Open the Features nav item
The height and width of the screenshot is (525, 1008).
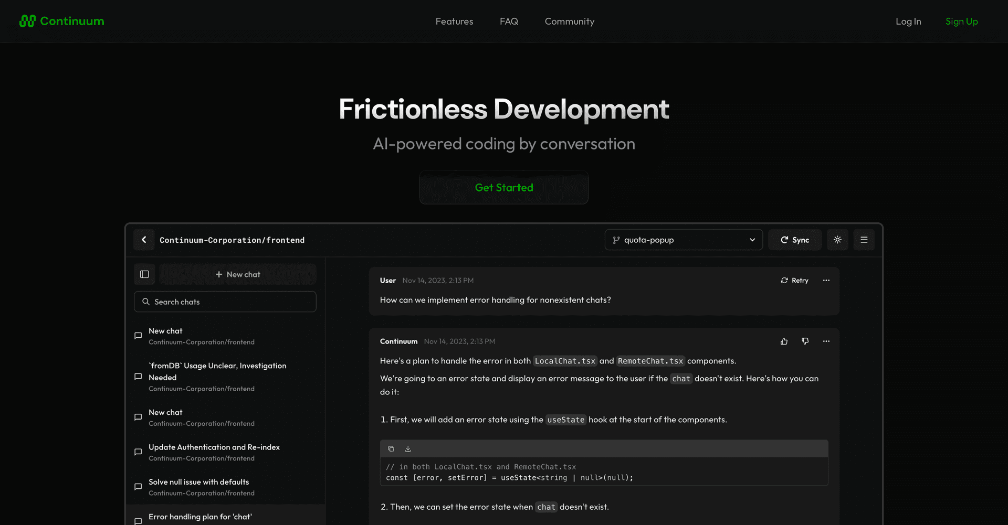454,22
